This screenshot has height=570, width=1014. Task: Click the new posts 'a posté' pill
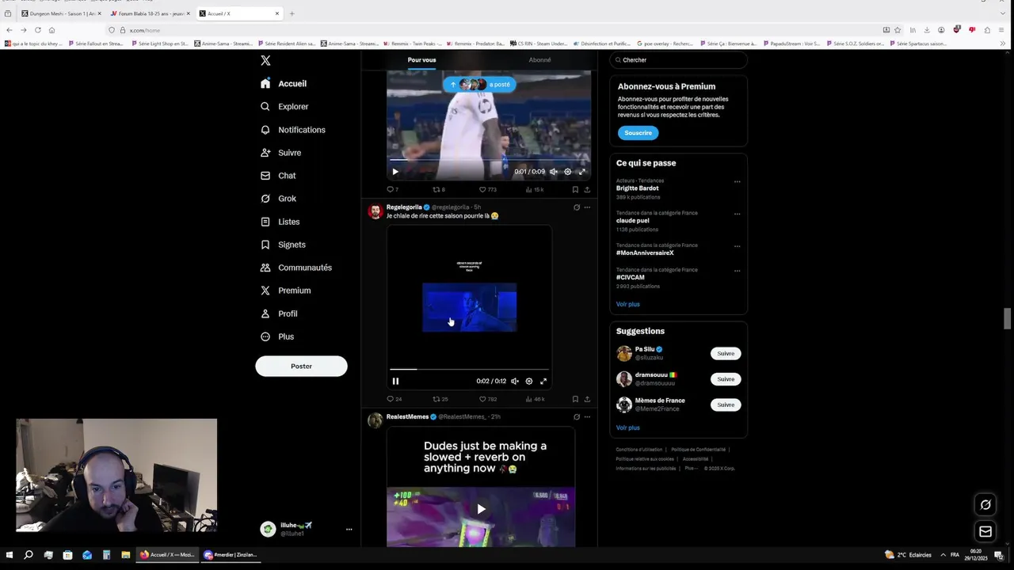[x=479, y=84]
